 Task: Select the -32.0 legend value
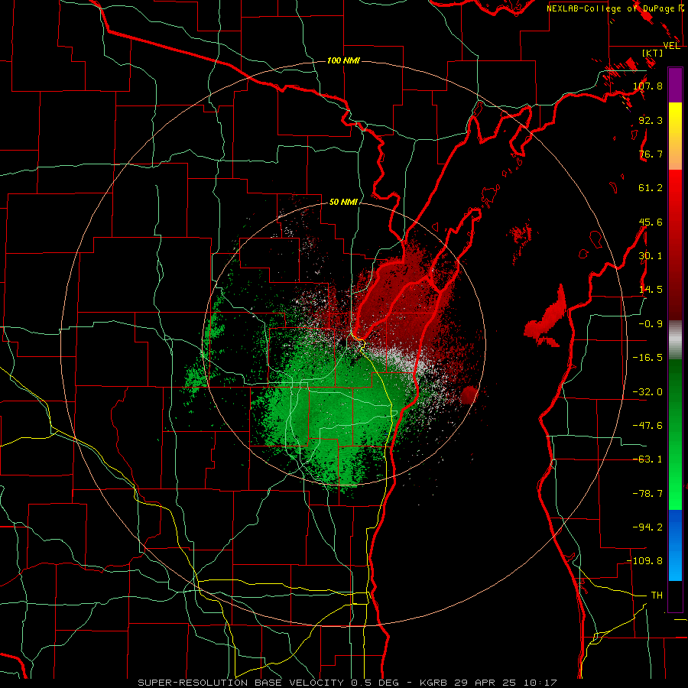click(x=647, y=392)
